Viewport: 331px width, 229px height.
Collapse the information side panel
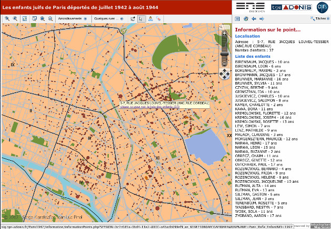click(237, 19)
